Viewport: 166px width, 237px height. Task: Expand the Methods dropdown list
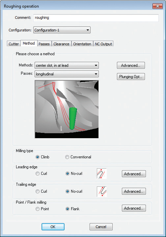coord(67,65)
